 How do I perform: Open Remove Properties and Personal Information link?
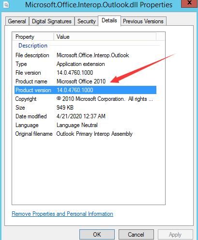point(62,214)
